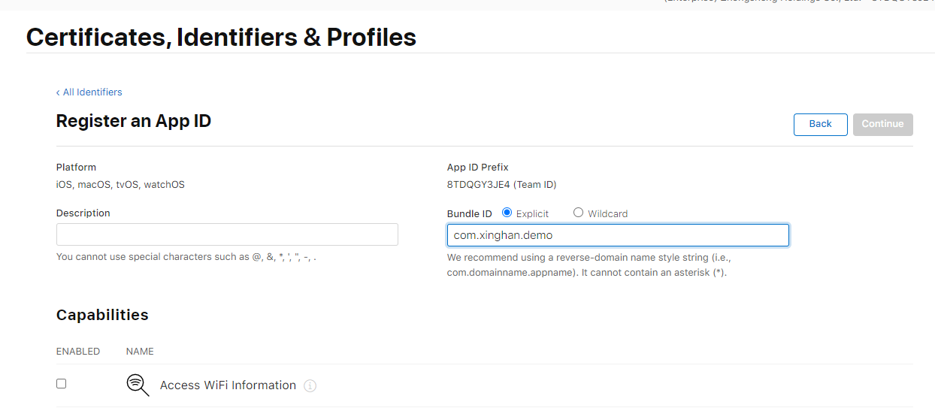Click the info icon beside Access WiFi Information
Viewport: 935px width, 411px height.
(x=310, y=385)
